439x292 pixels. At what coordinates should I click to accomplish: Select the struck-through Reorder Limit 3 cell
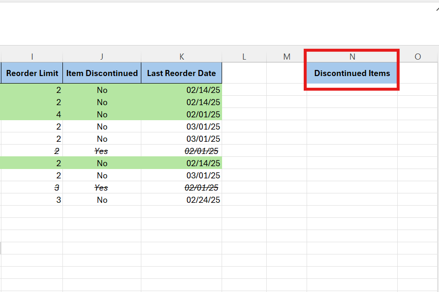point(32,188)
